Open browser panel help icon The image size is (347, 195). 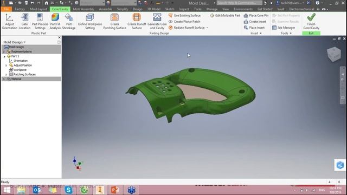[x=59, y=42]
